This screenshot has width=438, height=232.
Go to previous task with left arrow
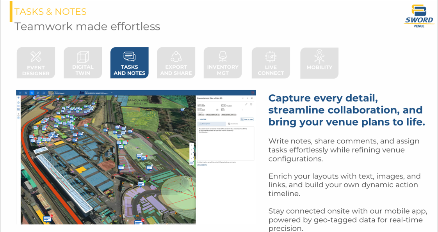[x=243, y=98]
